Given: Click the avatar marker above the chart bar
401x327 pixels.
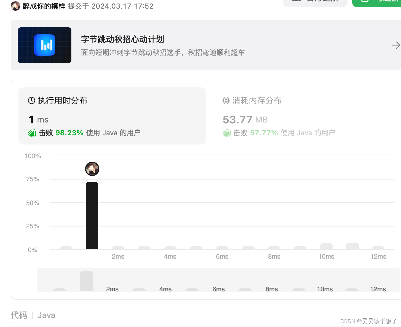Looking at the screenshot, I should pyautogui.click(x=92, y=169).
